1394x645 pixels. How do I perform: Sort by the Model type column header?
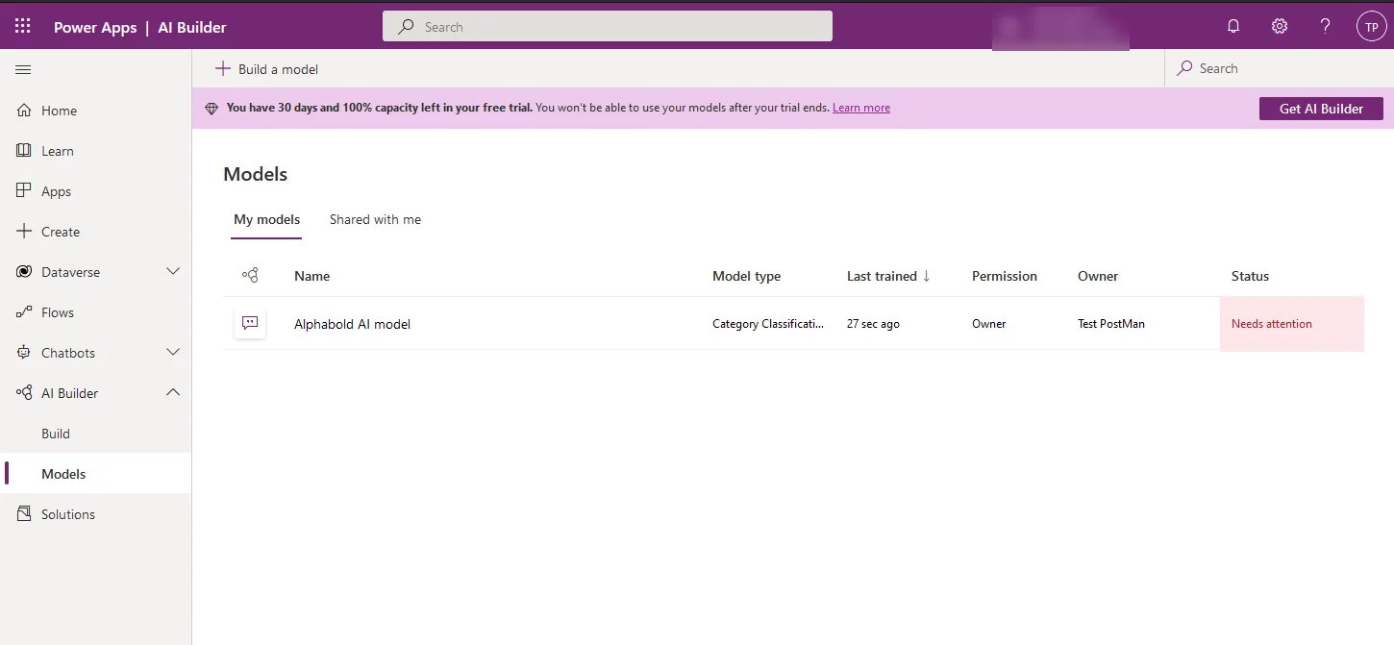[x=746, y=276]
